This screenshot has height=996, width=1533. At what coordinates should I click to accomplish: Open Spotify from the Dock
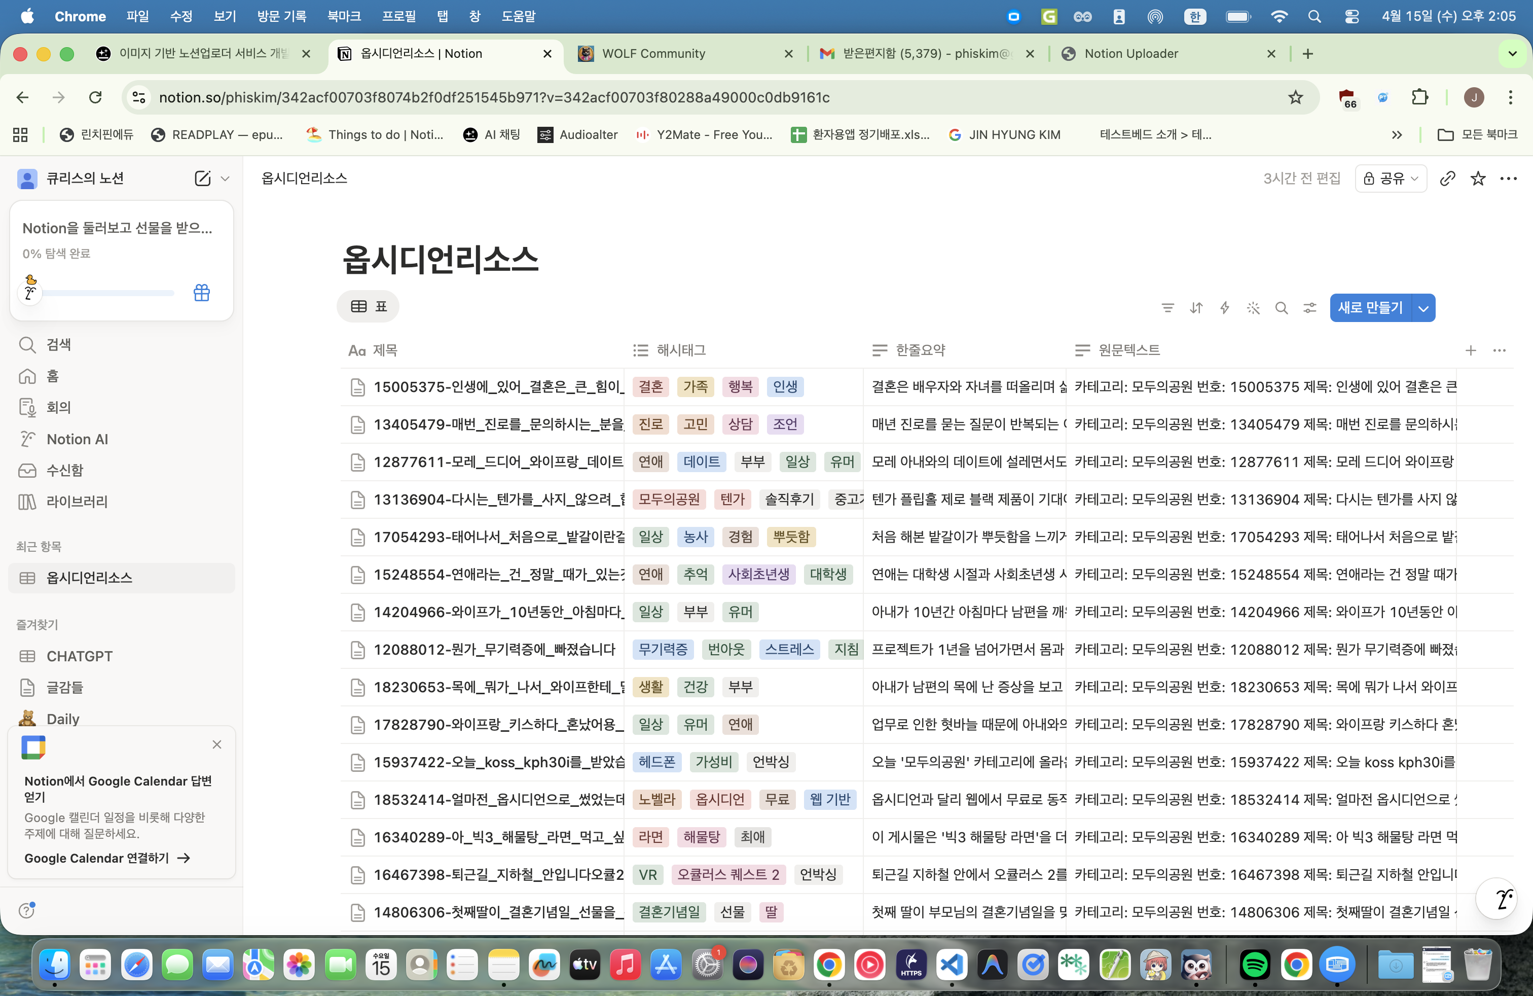[1254, 965]
